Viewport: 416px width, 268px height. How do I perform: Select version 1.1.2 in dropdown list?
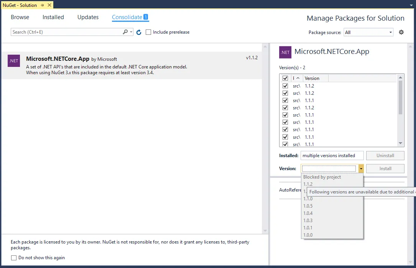click(332, 184)
